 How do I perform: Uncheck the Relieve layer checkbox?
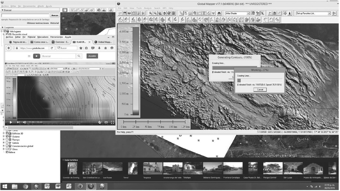click(x=7, y=152)
